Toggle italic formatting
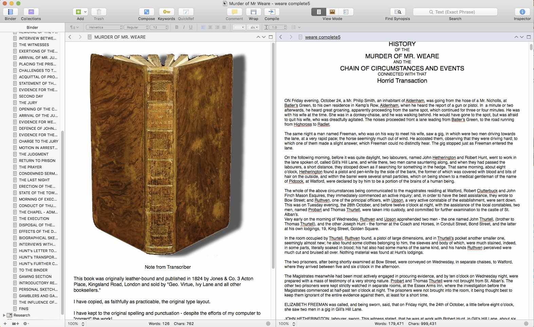 point(184,27)
